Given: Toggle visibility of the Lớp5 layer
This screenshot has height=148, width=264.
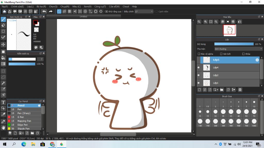Looking at the screenshot, I should pos(199,60).
